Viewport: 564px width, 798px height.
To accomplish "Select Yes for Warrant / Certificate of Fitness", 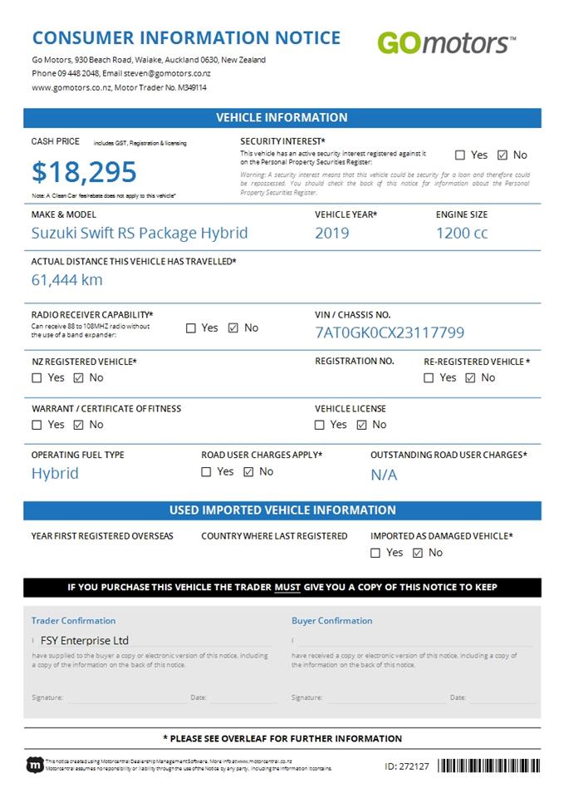I will click(x=37, y=425).
